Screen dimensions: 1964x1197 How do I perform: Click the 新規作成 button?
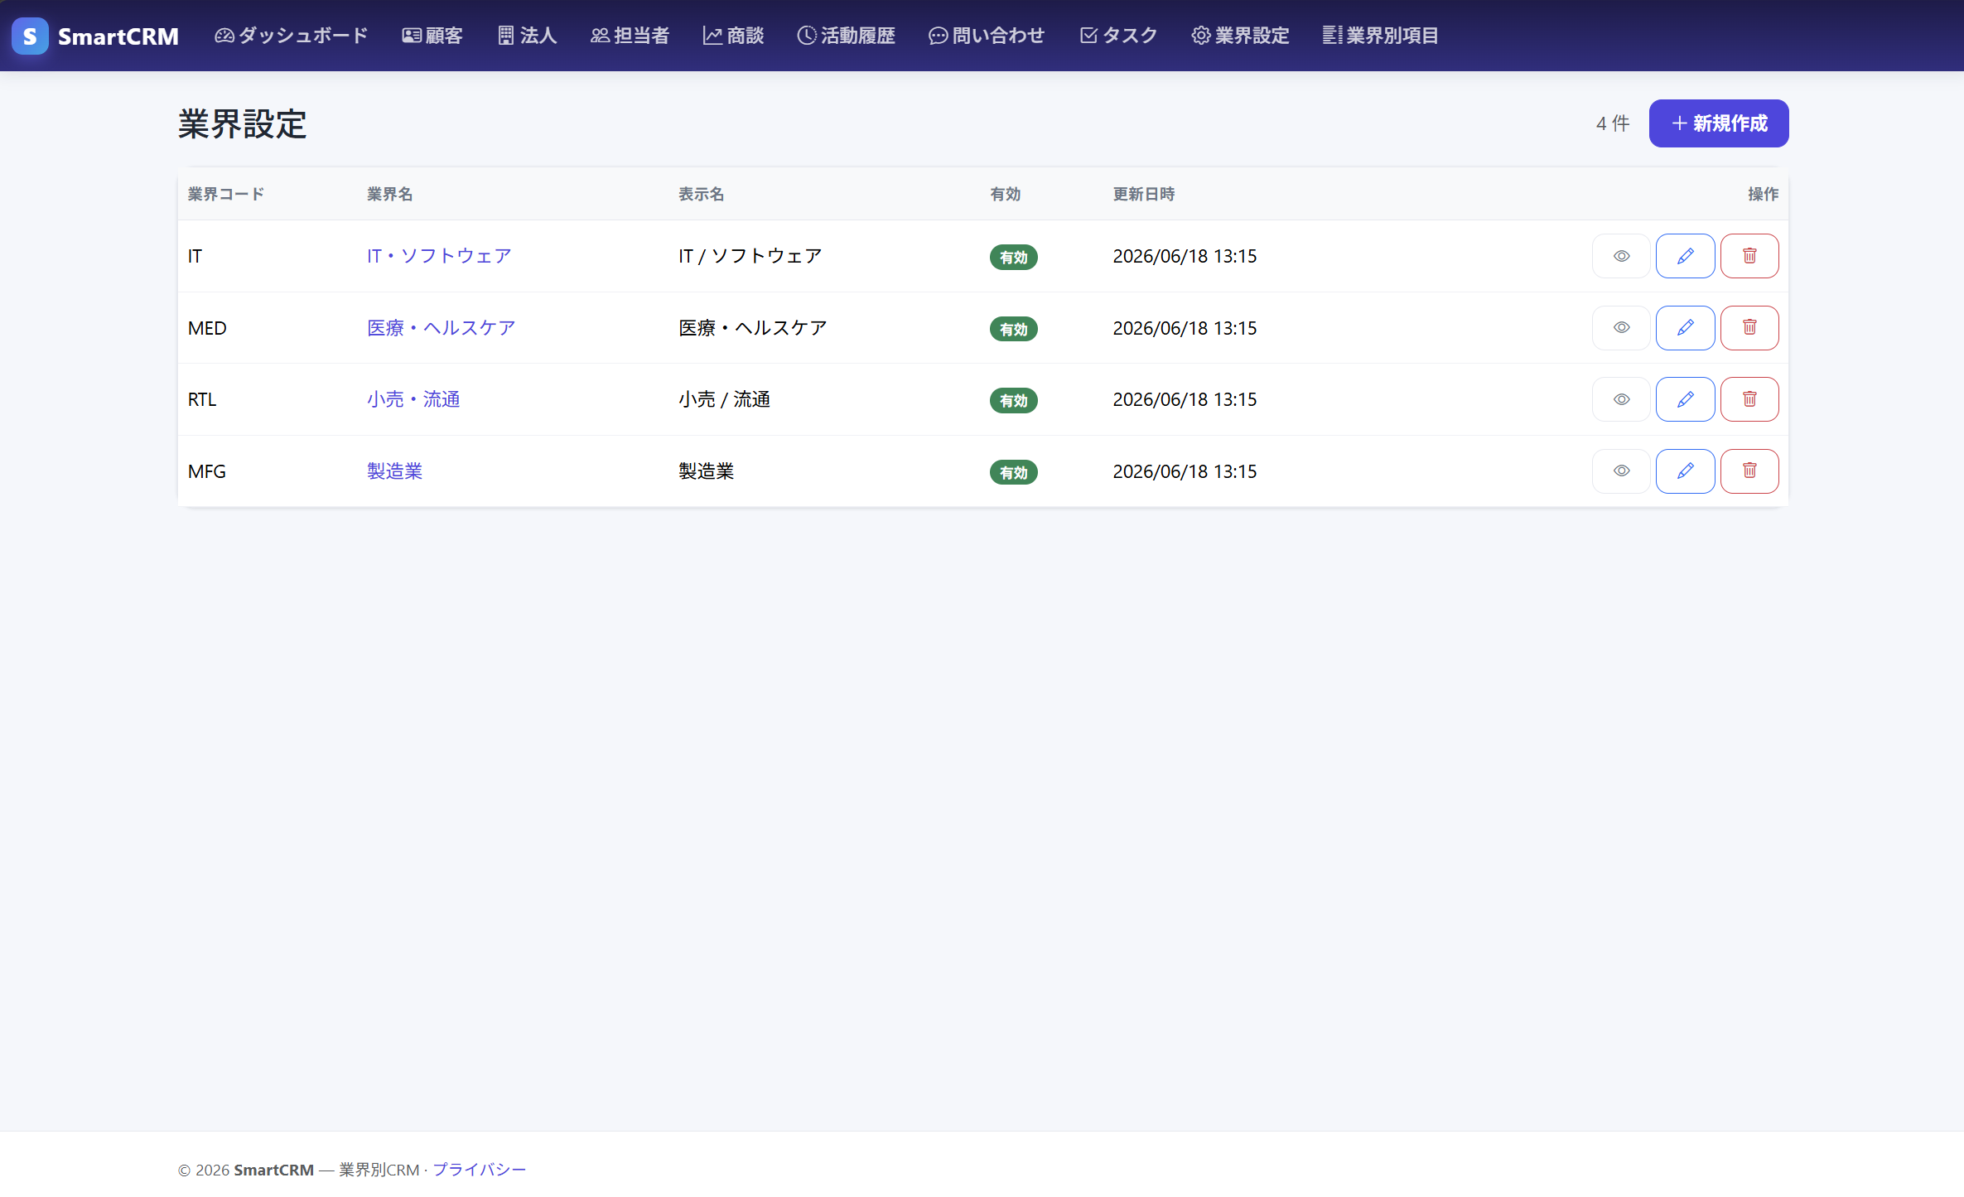click(x=1718, y=123)
